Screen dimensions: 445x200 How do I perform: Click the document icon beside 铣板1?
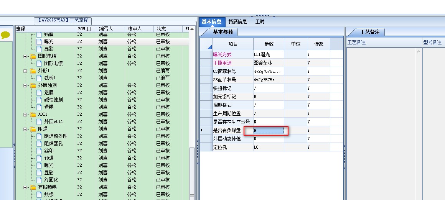pos(39,78)
